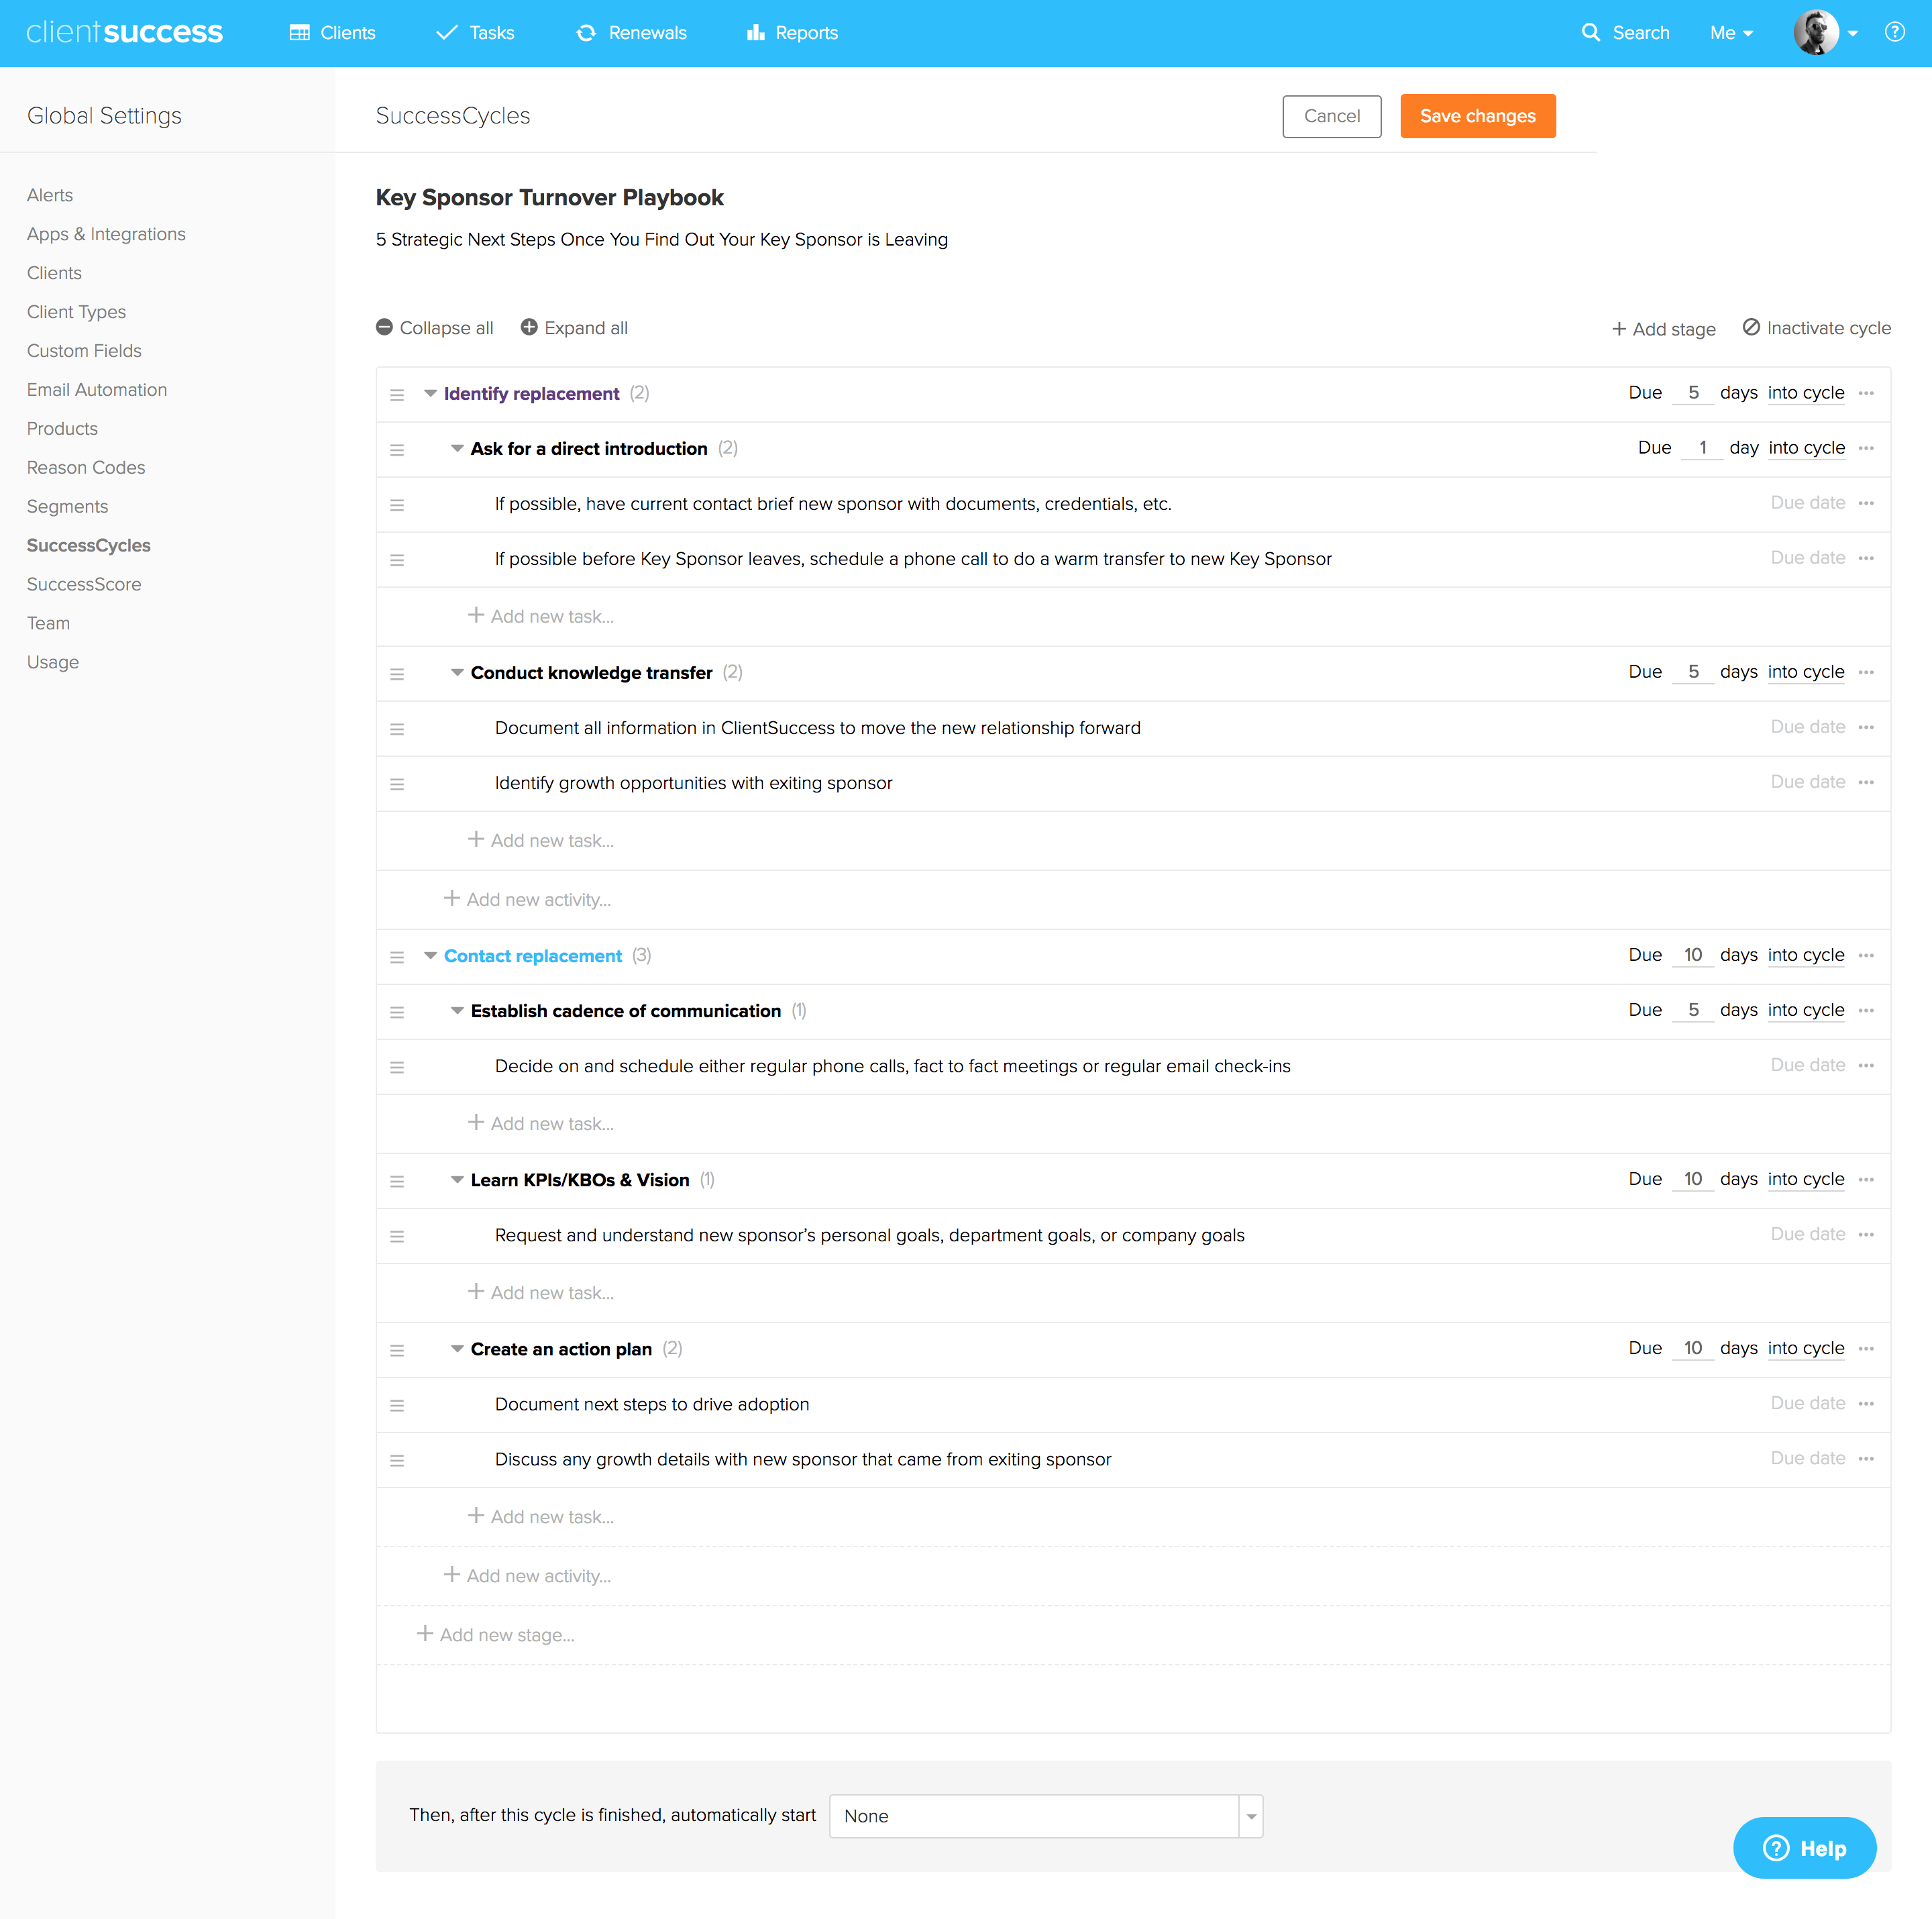Image resolution: width=1932 pixels, height=1919 pixels.
Task: Click the Collapse all minus icon
Action: pyautogui.click(x=384, y=327)
